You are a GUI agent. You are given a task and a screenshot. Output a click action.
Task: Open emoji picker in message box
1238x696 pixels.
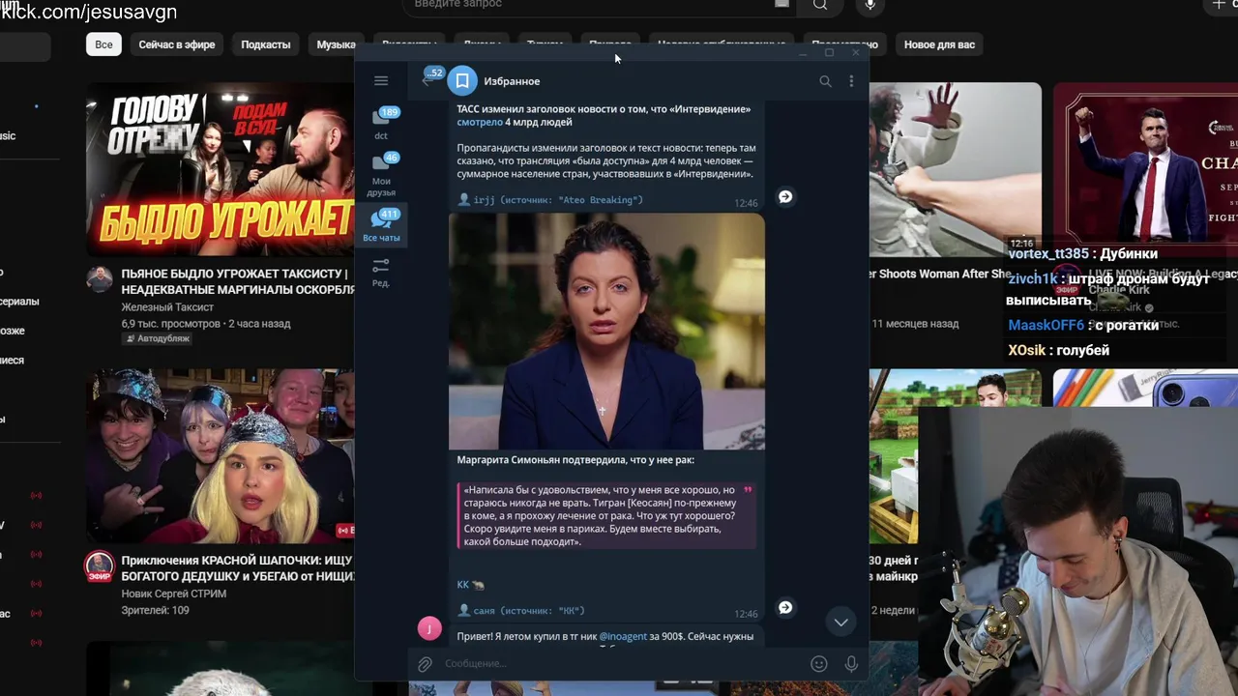coord(818,664)
